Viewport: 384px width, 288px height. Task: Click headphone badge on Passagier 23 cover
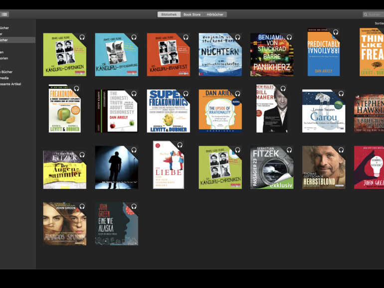(289, 150)
